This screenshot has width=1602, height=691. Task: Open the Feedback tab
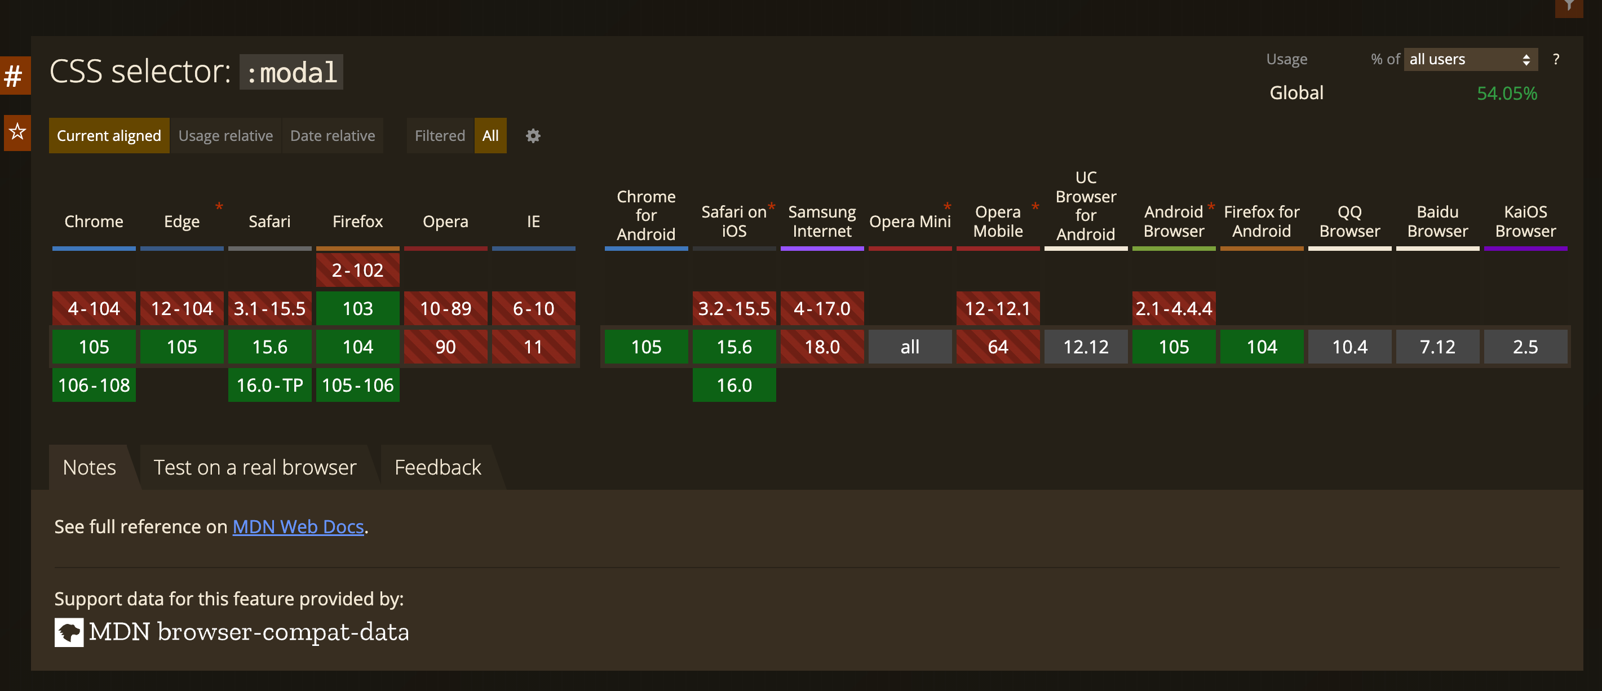(437, 467)
